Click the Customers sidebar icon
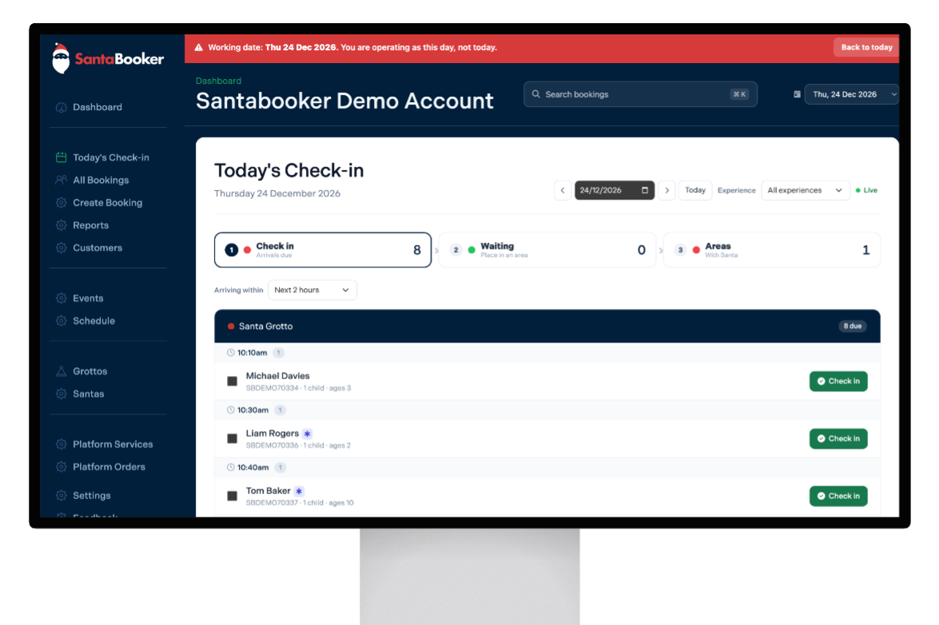Screen dimensions: 939x625 [61, 247]
